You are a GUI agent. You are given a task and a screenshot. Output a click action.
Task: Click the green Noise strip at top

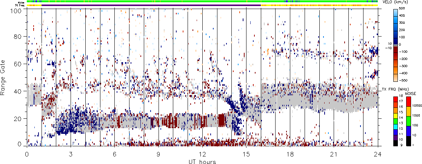pyautogui.click(x=151, y=2)
